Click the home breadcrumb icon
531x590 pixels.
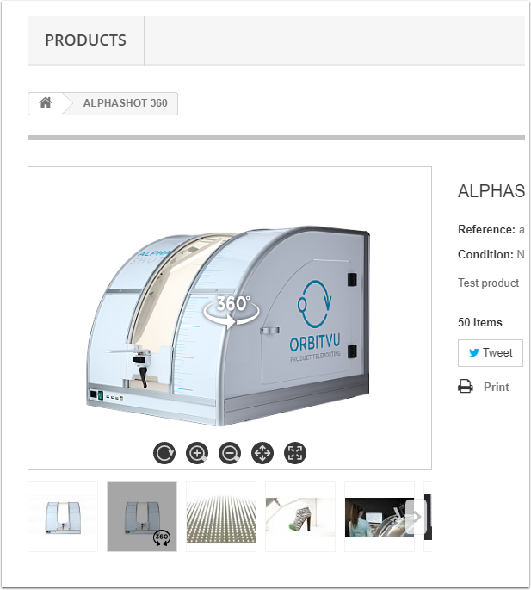click(x=46, y=102)
